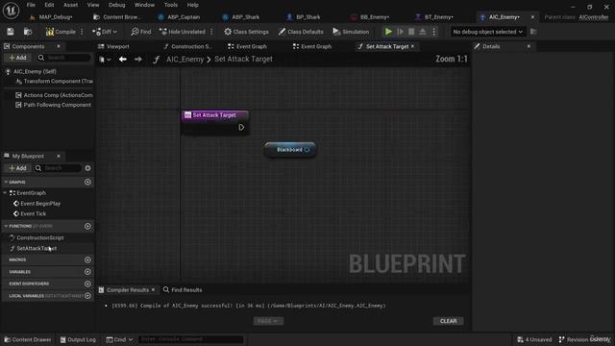This screenshot has height=346, width=615.
Task: Switch to the BB_Enemy tab
Action: (370, 17)
